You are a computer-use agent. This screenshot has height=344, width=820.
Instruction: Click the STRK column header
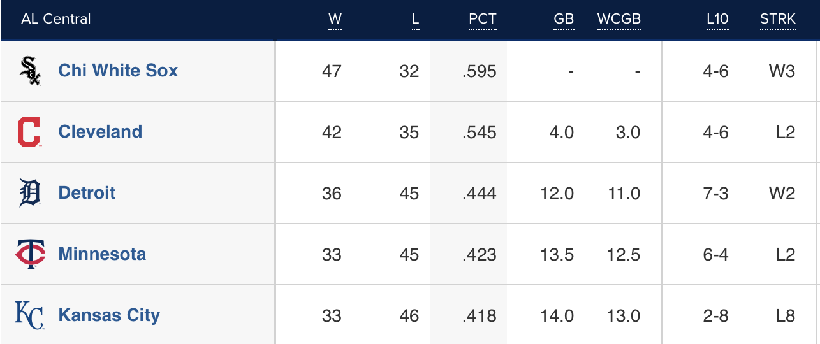coord(778,19)
